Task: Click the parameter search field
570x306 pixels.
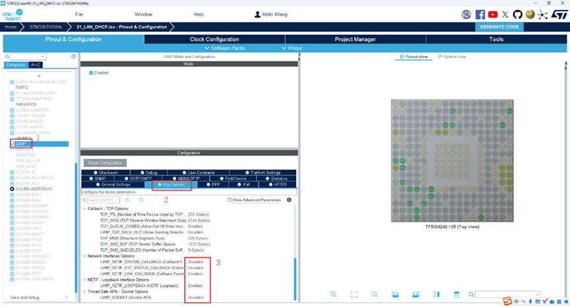Action: point(103,200)
